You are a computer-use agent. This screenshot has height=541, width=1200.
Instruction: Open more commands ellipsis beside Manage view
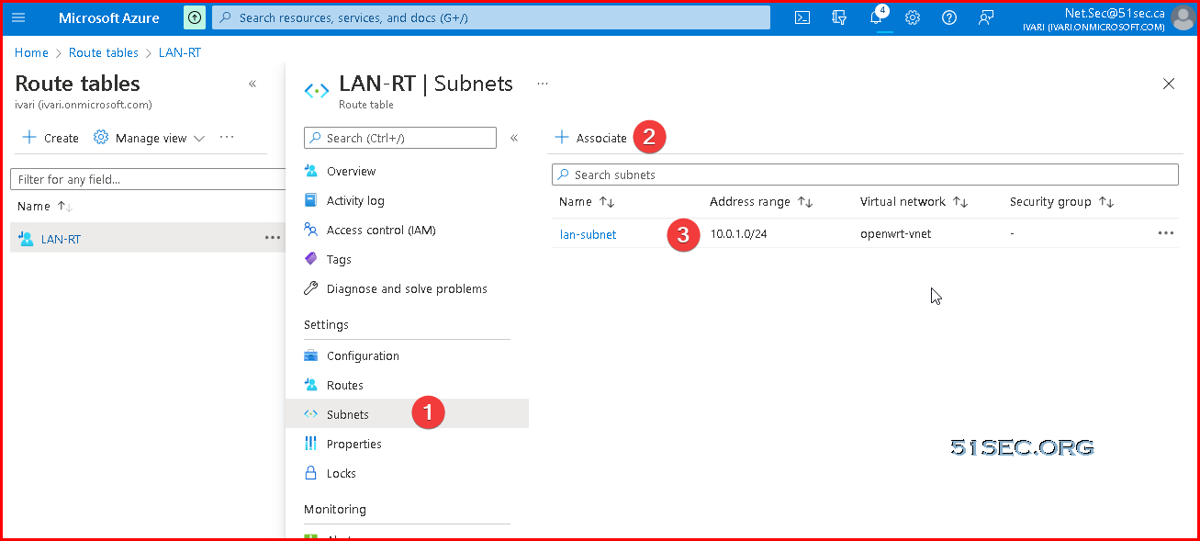tap(227, 138)
